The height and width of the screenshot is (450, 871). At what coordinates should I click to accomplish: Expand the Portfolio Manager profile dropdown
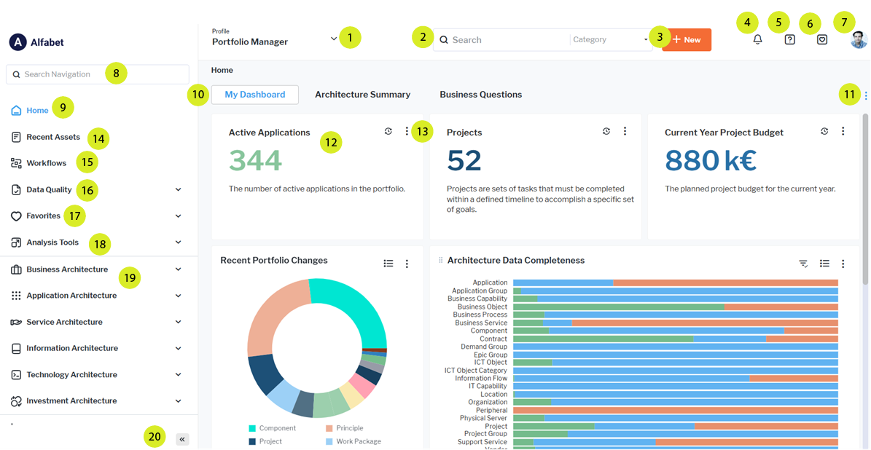click(334, 39)
